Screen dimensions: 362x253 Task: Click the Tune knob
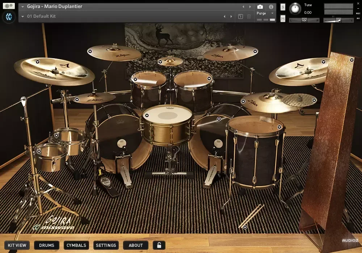pos(295,9)
